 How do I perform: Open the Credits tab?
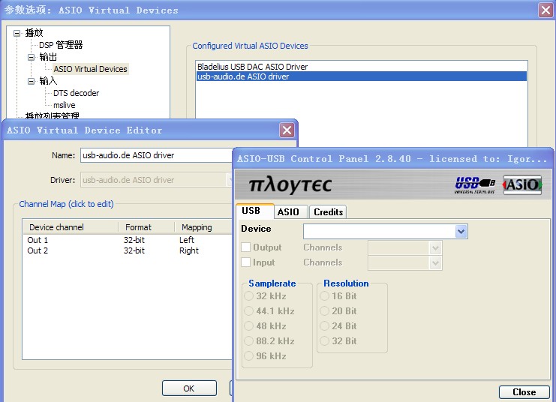click(328, 212)
